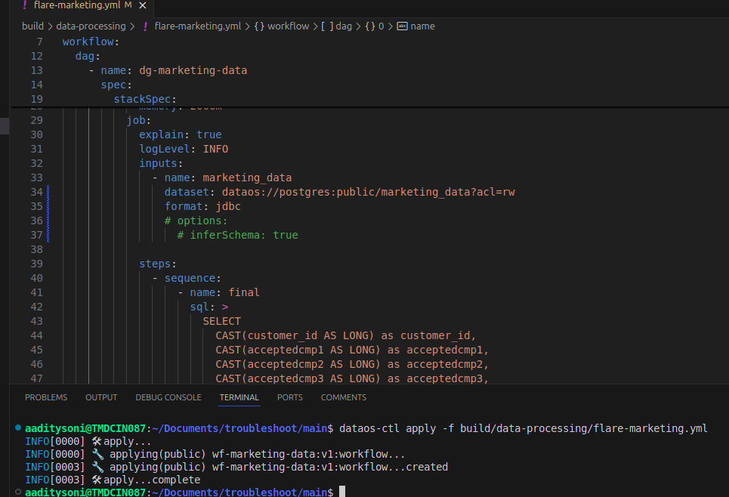
Task: Click the CAST(acceptedcmp1 AS LONG) line
Action: tap(352, 350)
